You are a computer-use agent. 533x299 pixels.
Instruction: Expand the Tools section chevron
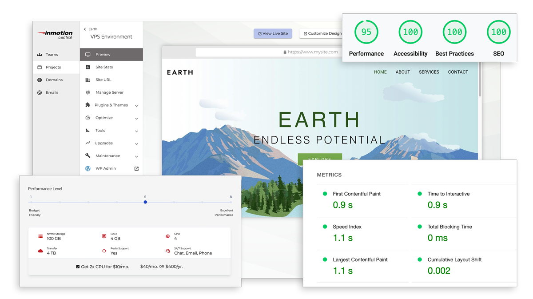coord(136,131)
